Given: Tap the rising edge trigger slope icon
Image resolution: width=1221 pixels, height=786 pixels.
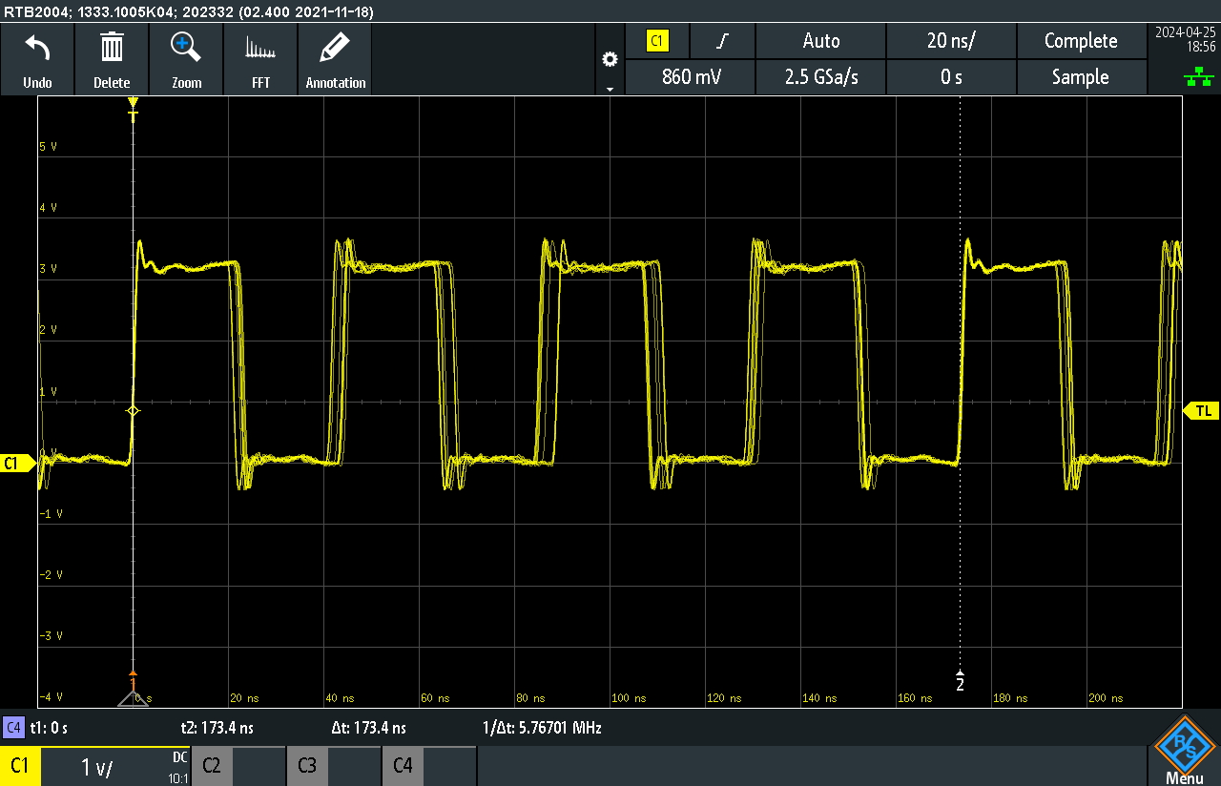Looking at the screenshot, I should pos(722,41).
